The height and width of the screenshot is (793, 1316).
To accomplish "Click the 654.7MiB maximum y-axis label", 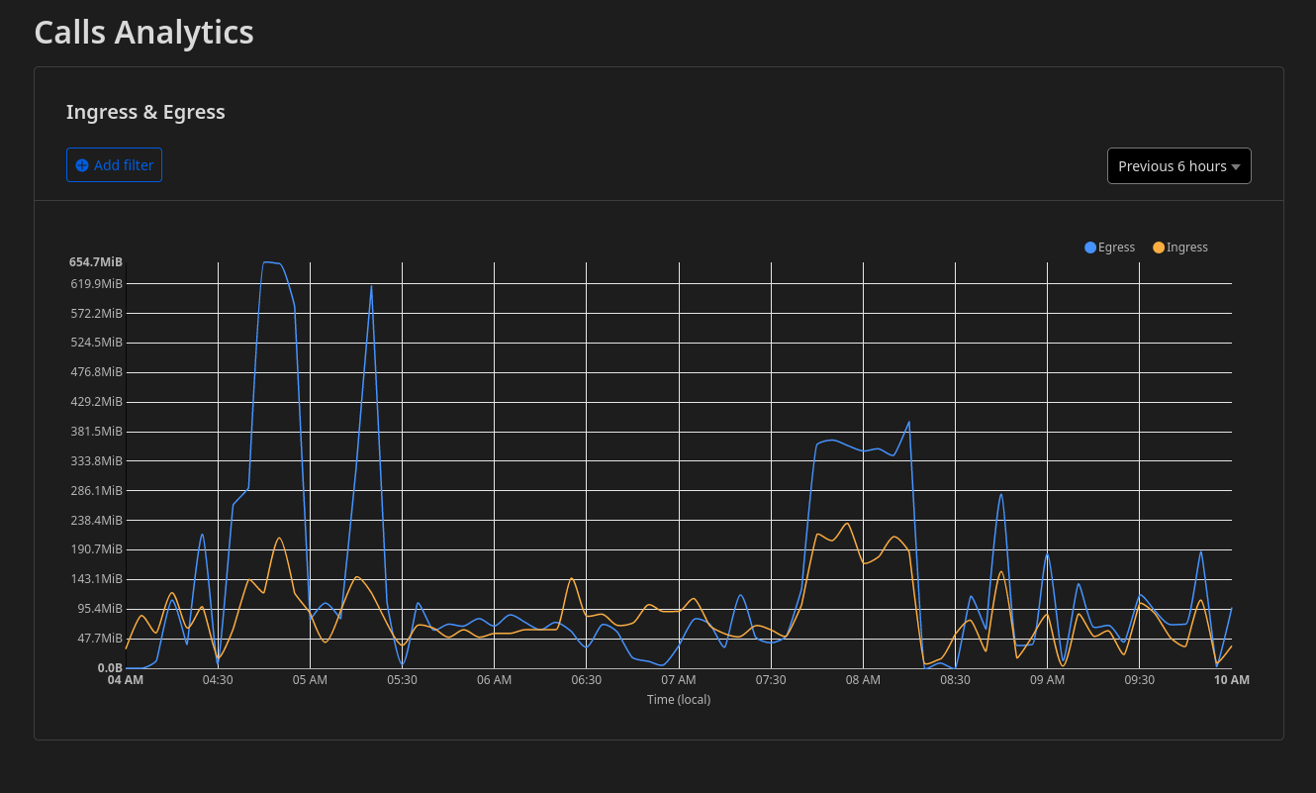I will (x=96, y=262).
